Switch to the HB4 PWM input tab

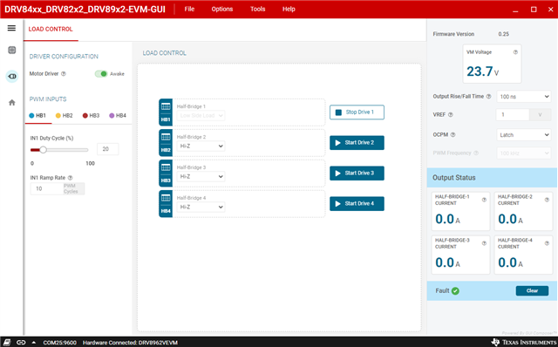click(118, 115)
